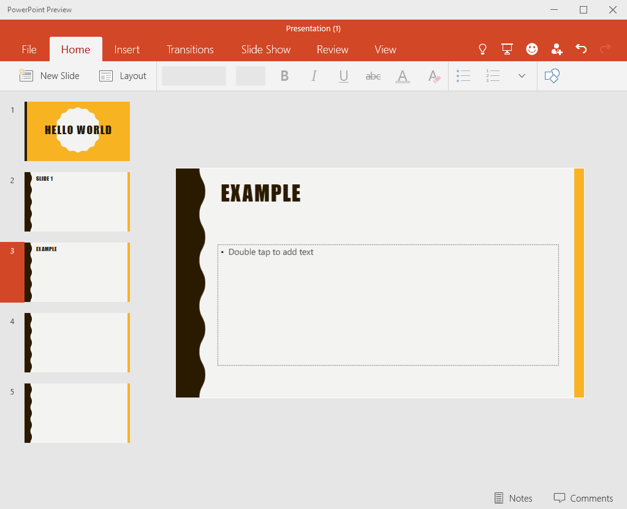Toggle Italic formatting
Screen dimensions: 627x509
pyautogui.click(x=314, y=76)
